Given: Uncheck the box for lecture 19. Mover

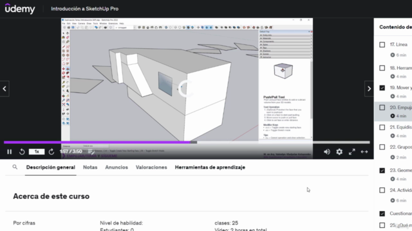Looking at the screenshot, I should point(382,88).
